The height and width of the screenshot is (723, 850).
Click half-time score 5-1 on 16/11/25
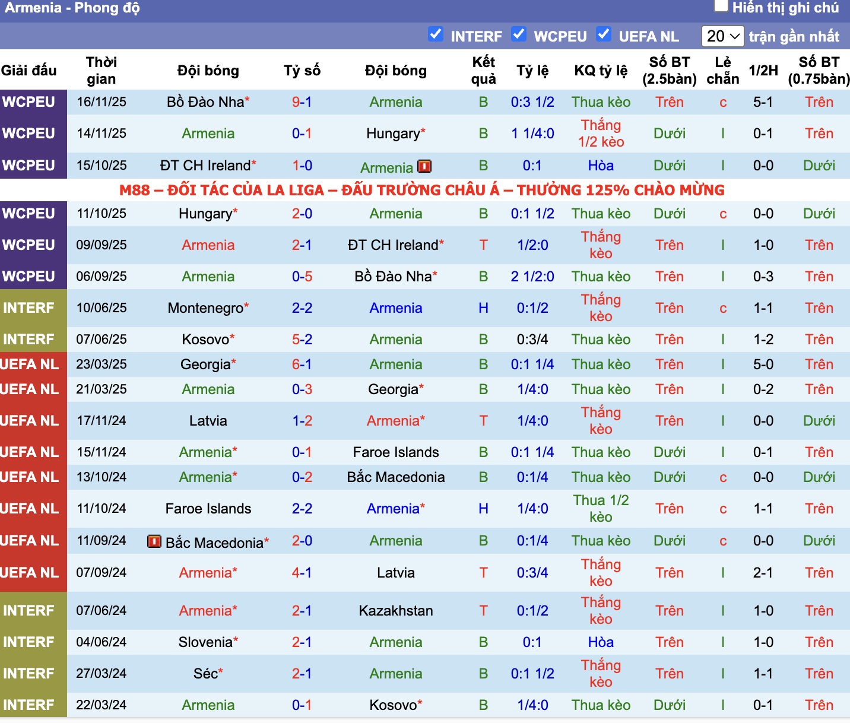click(763, 102)
